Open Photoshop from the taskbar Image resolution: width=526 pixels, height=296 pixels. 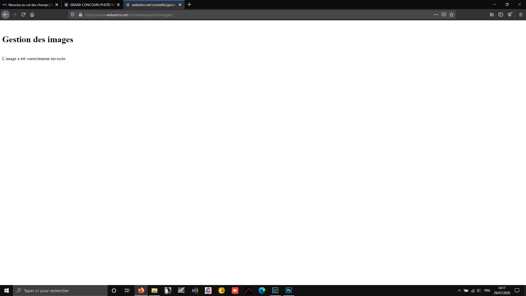click(x=288, y=291)
